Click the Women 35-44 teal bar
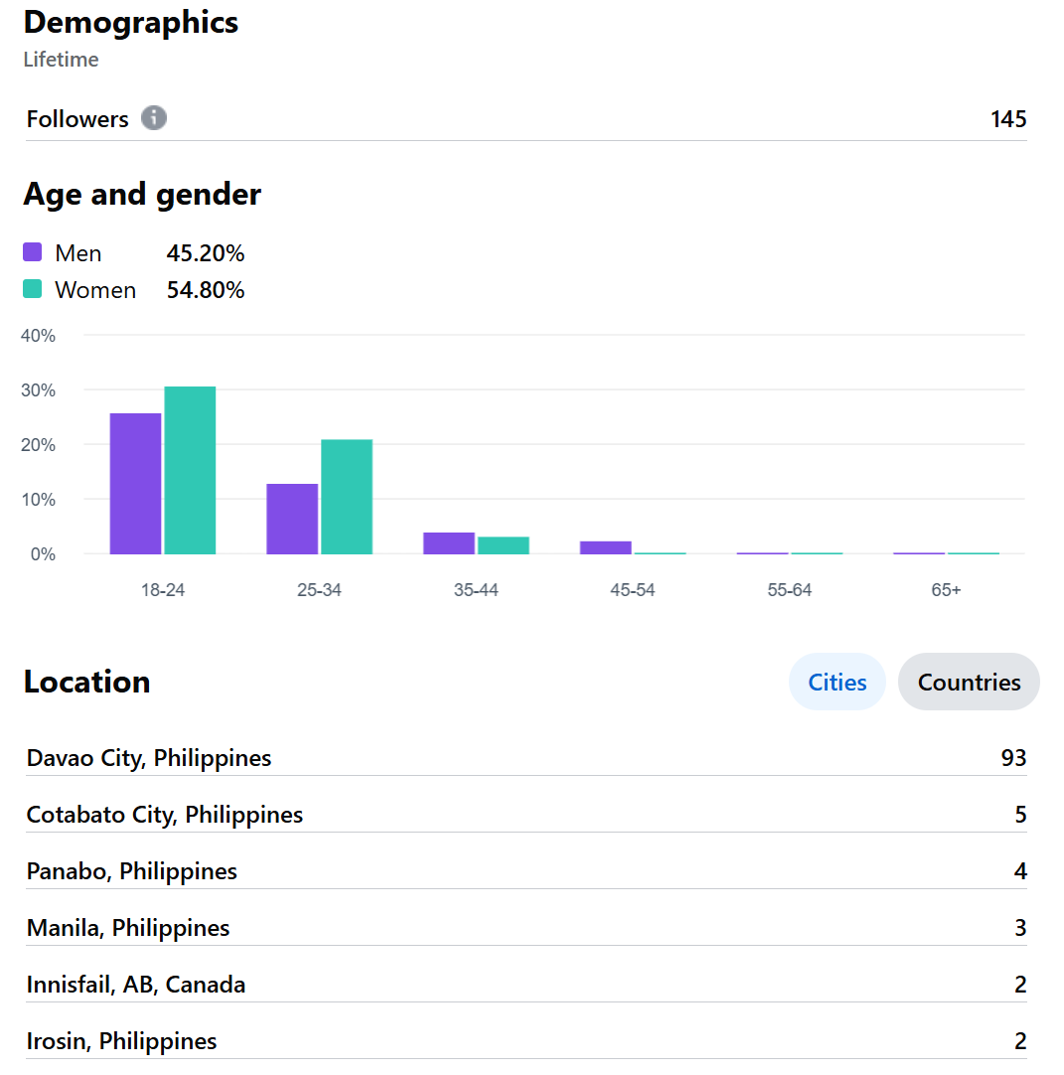The image size is (1064, 1075). tap(503, 545)
